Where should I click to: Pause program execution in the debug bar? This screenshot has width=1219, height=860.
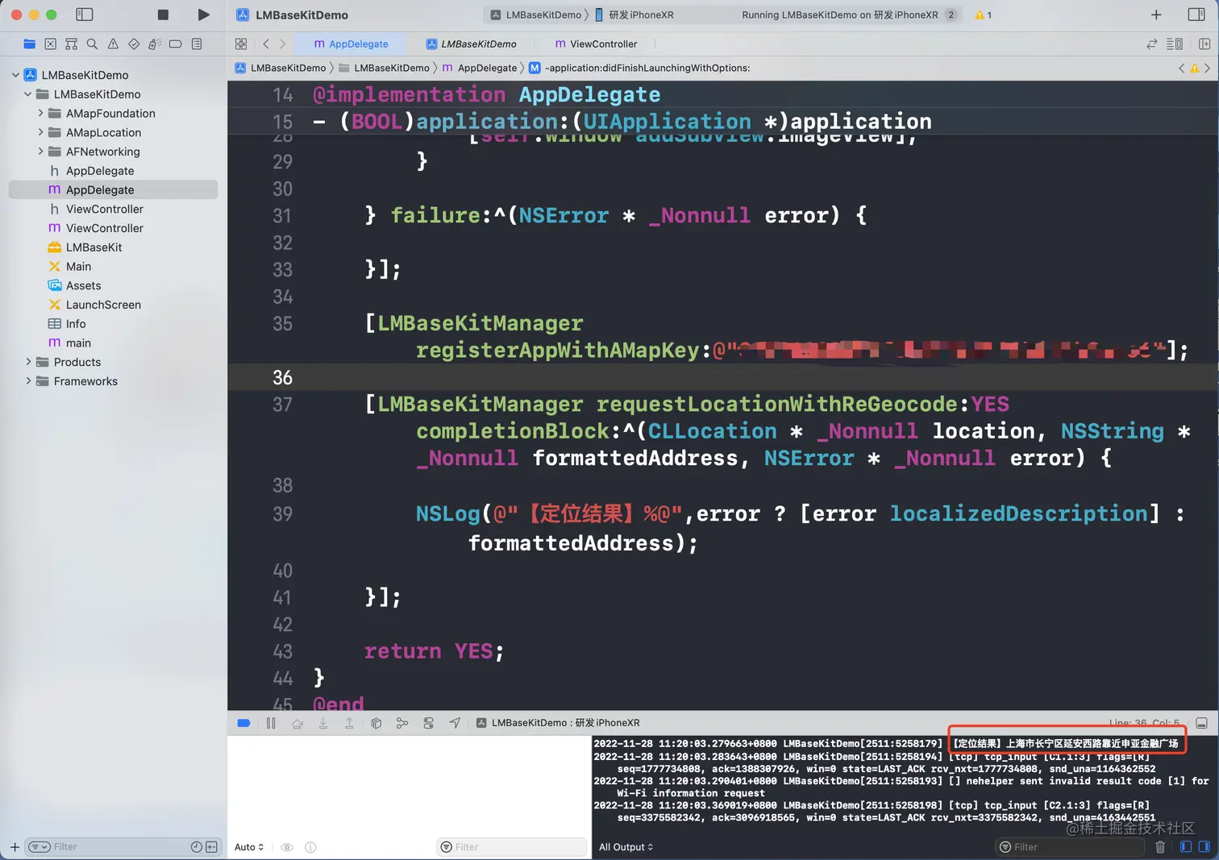tap(271, 723)
